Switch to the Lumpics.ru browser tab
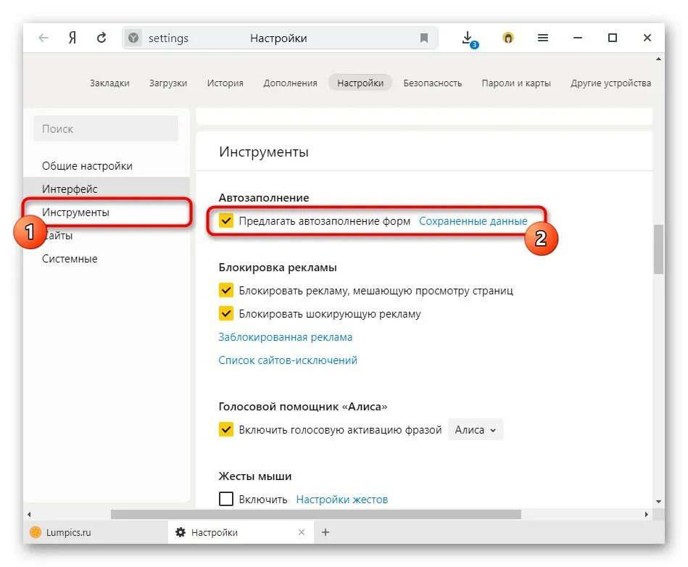 click(x=96, y=532)
